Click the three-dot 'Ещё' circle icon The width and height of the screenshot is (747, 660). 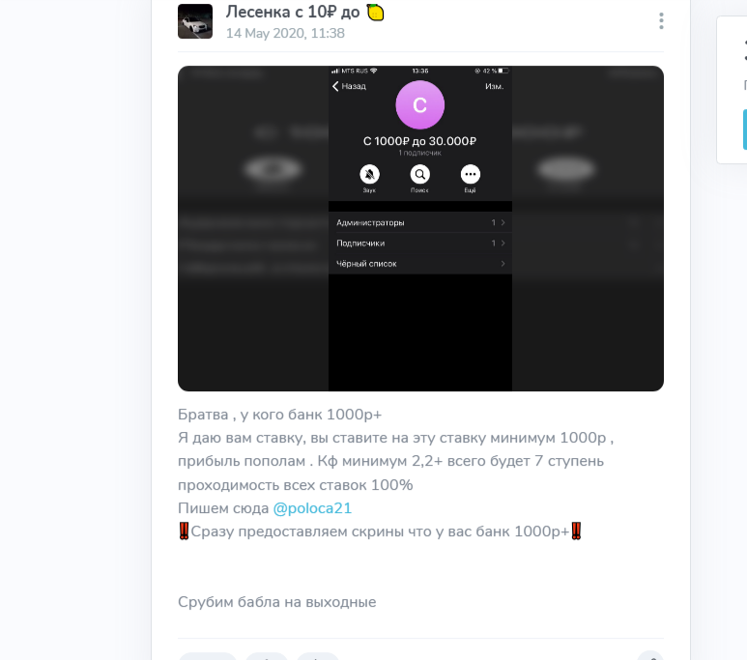point(471,174)
